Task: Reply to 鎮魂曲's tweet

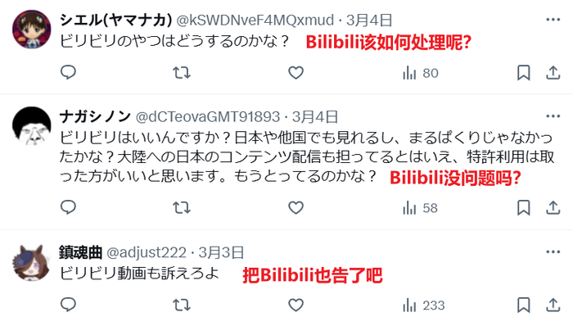Action: point(68,305)
